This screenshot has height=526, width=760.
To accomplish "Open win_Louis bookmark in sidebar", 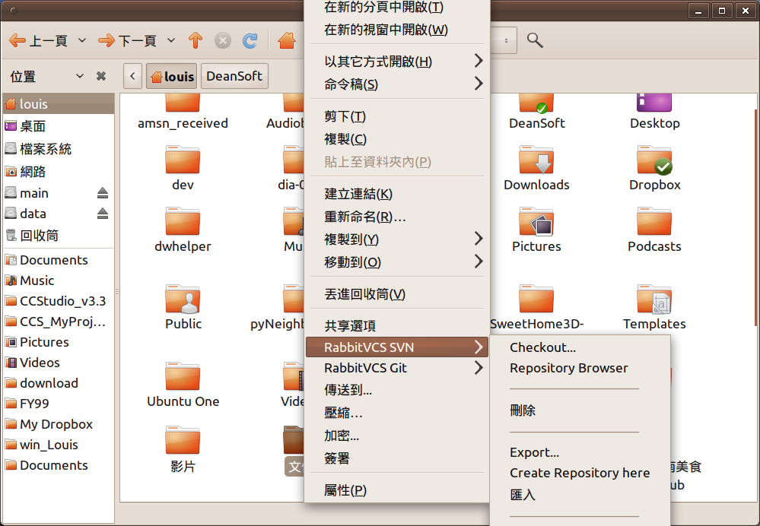I will pyautogui.click(x=58, y=444).
